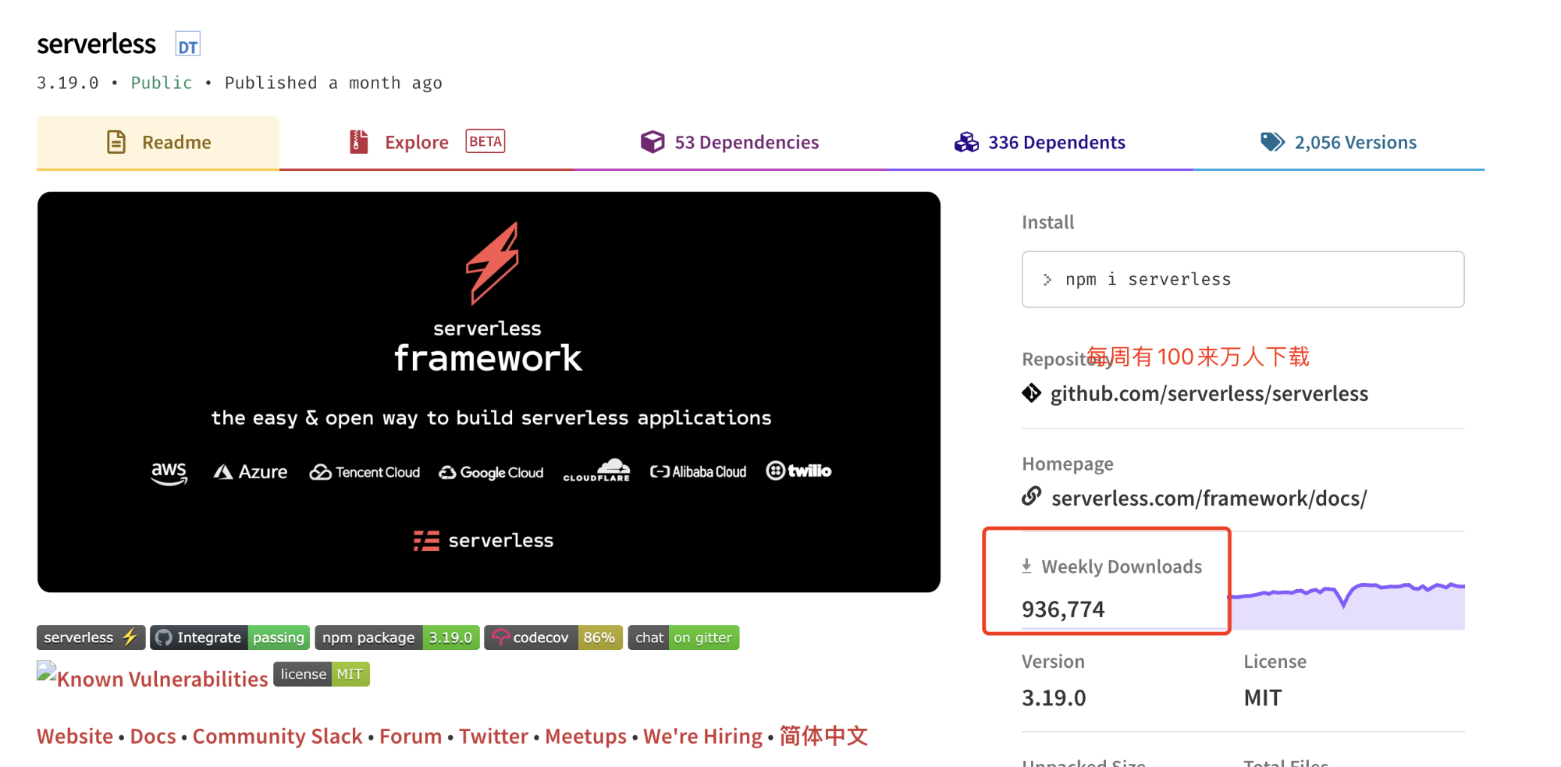
Task: Open the serverless.com/framework/docs/ homepage link
Action: pyautogui.click(x=1209, y=498)
